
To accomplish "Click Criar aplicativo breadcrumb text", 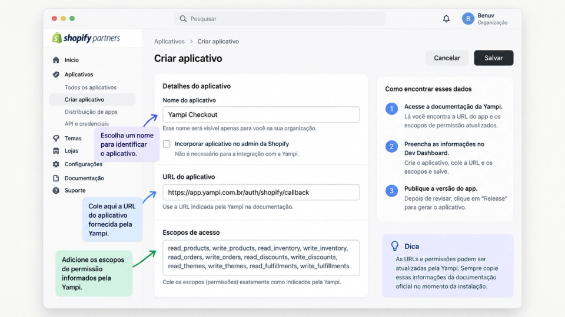I will [x=218, y=41].
